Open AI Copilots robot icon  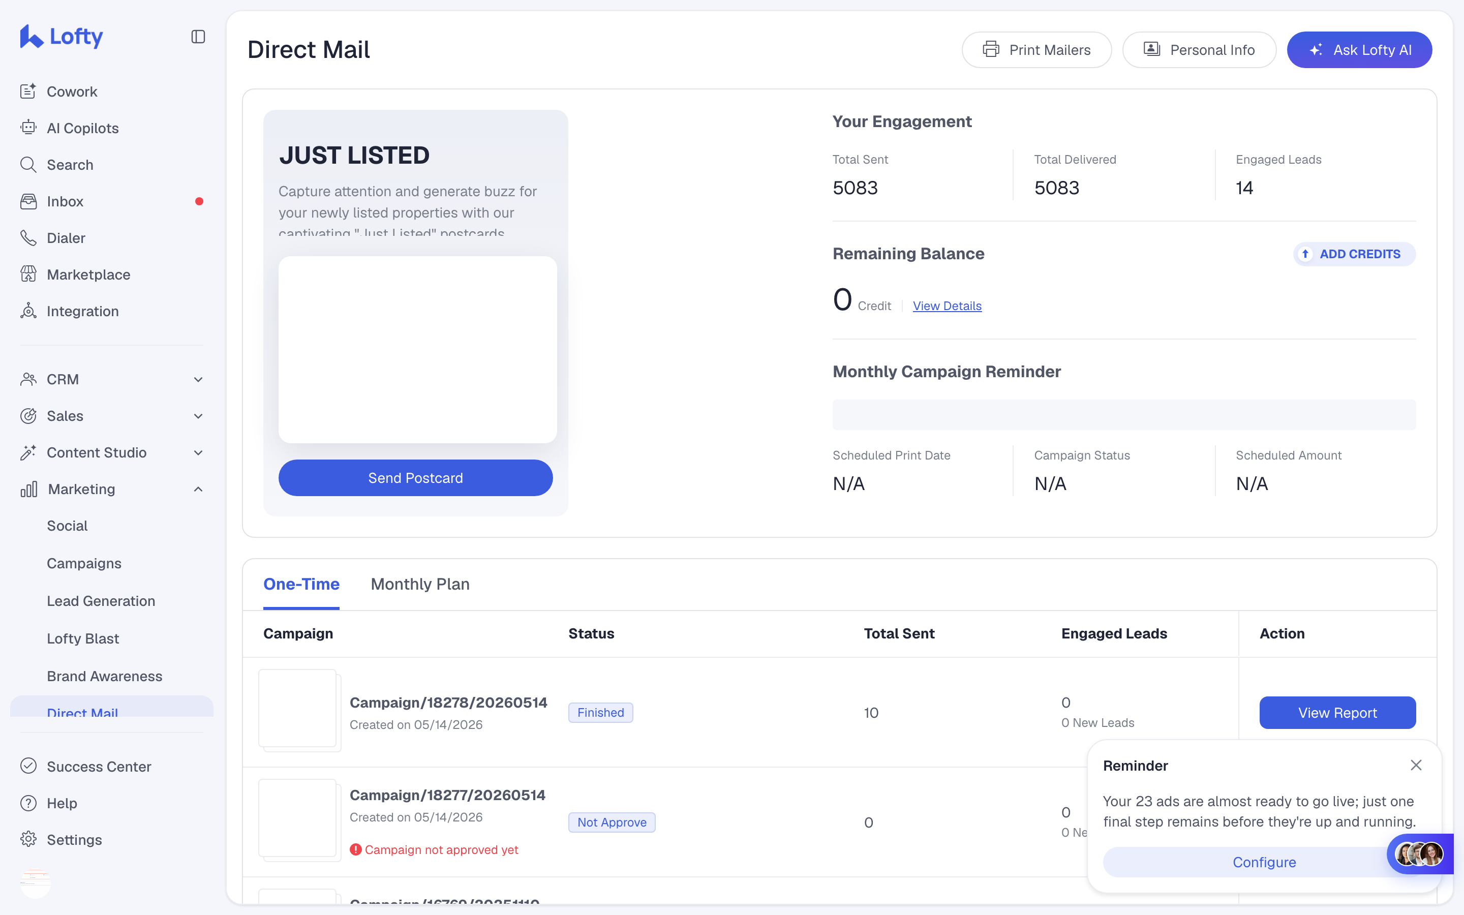click(28, 128)
